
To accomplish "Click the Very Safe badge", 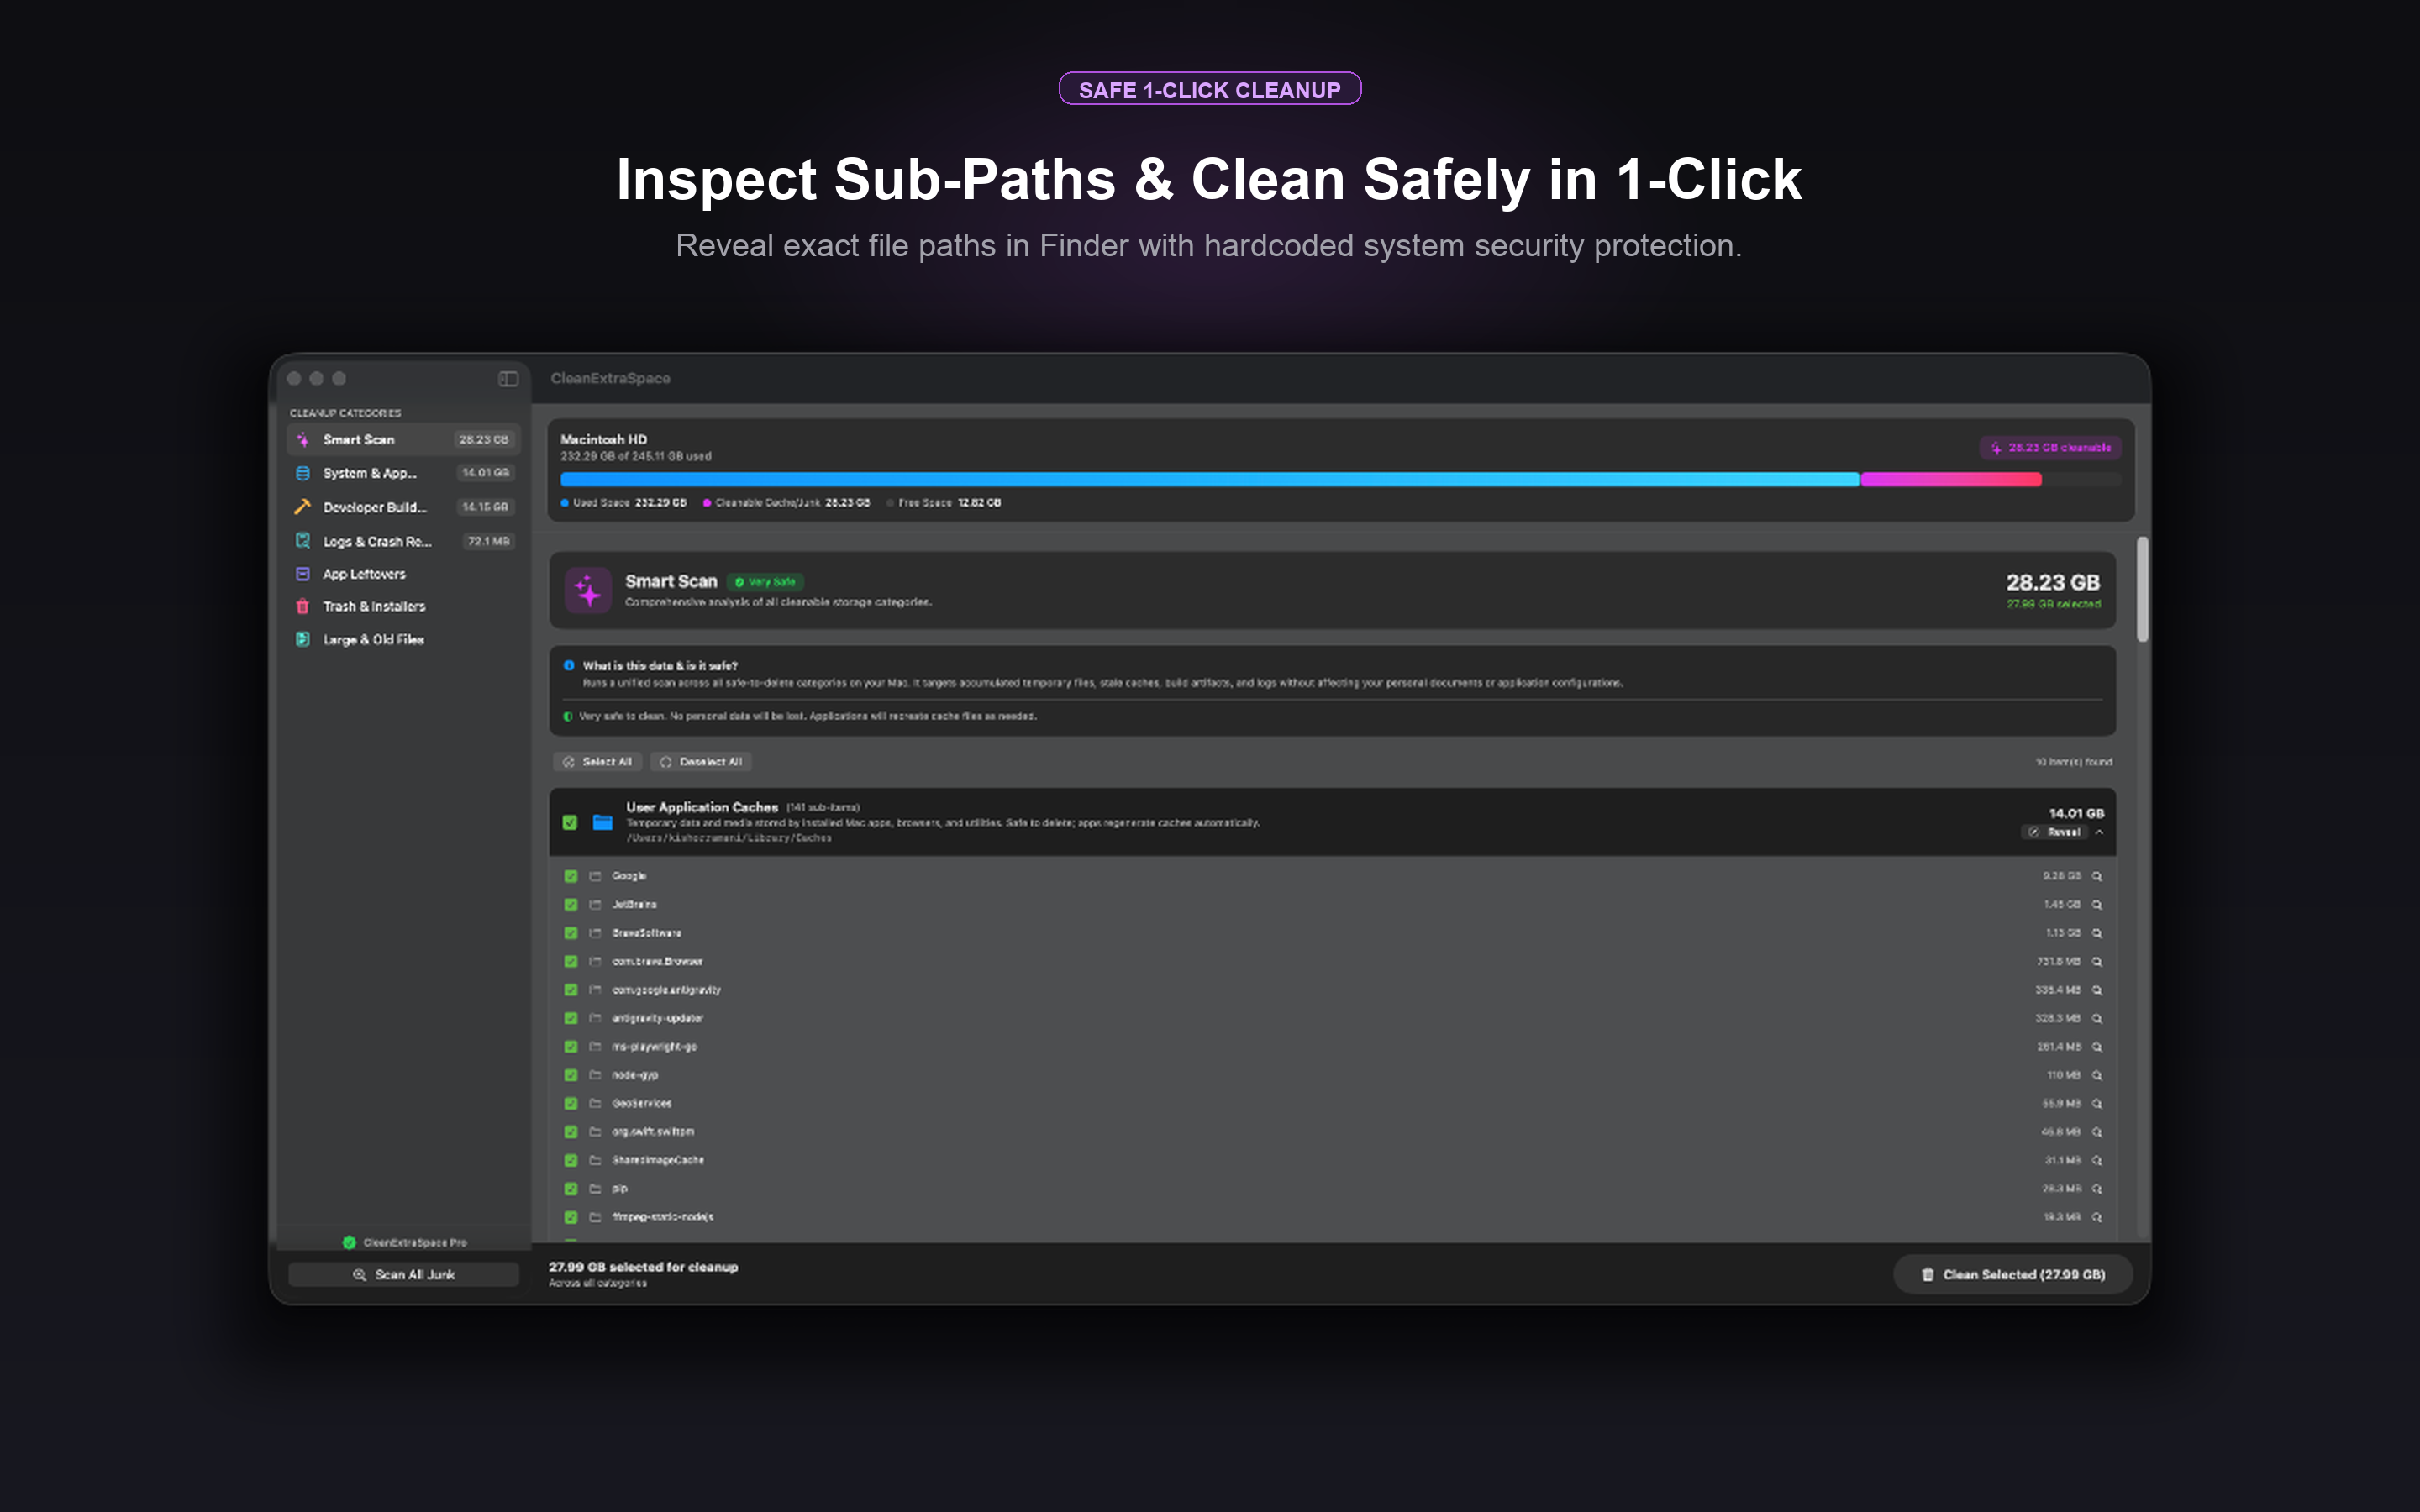I will [766, 582].
